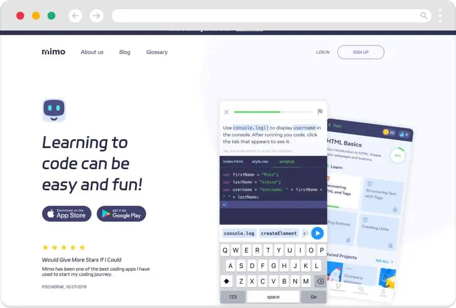Click the lesson progress bar
The image size is (456, 308).
click(x=273, y=112)
